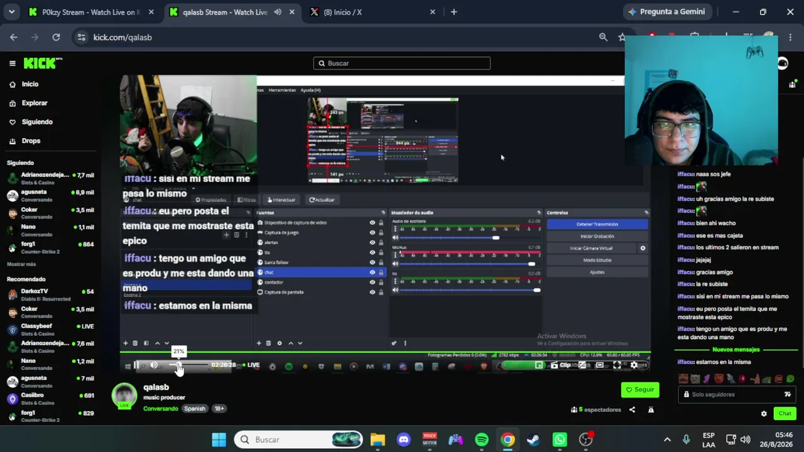Hide the selected 'chat' source eye
Screen dimensions: 804x452
(x=372, y=272)
